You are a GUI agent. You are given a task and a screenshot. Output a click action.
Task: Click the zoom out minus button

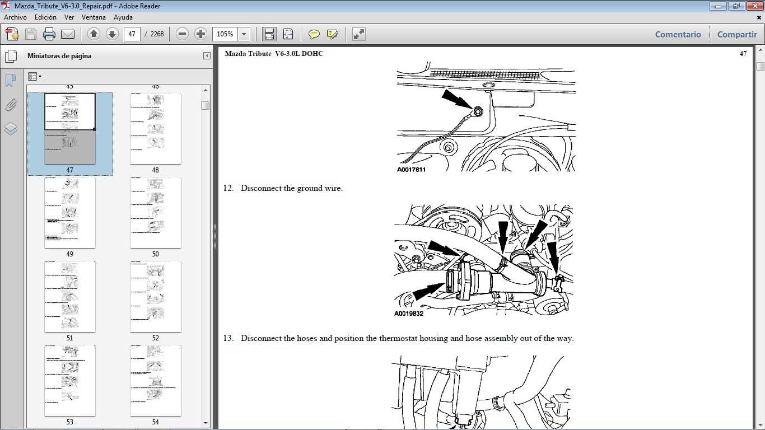182,34
